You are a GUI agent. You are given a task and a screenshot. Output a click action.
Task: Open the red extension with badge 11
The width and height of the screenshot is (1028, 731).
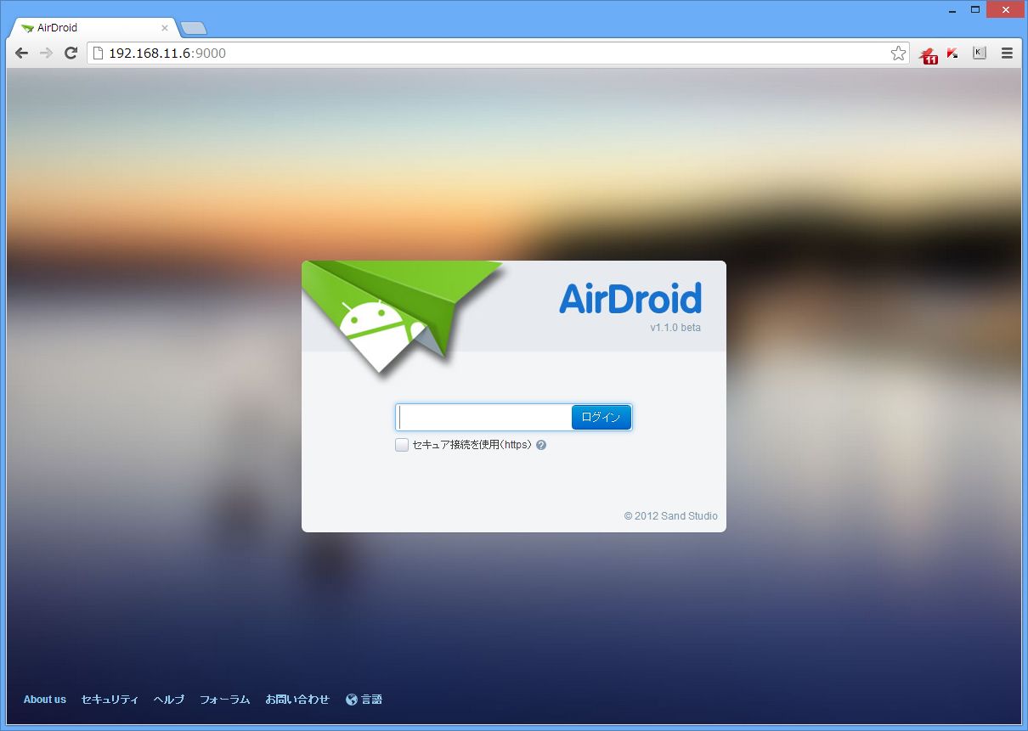click(928, 55)
